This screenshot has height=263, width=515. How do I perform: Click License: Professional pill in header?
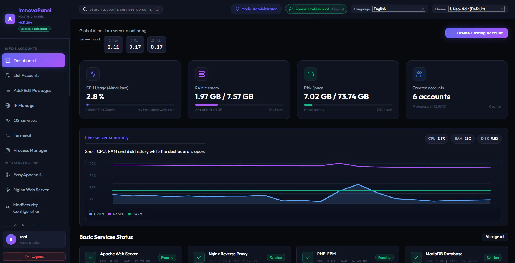point(316,9)
